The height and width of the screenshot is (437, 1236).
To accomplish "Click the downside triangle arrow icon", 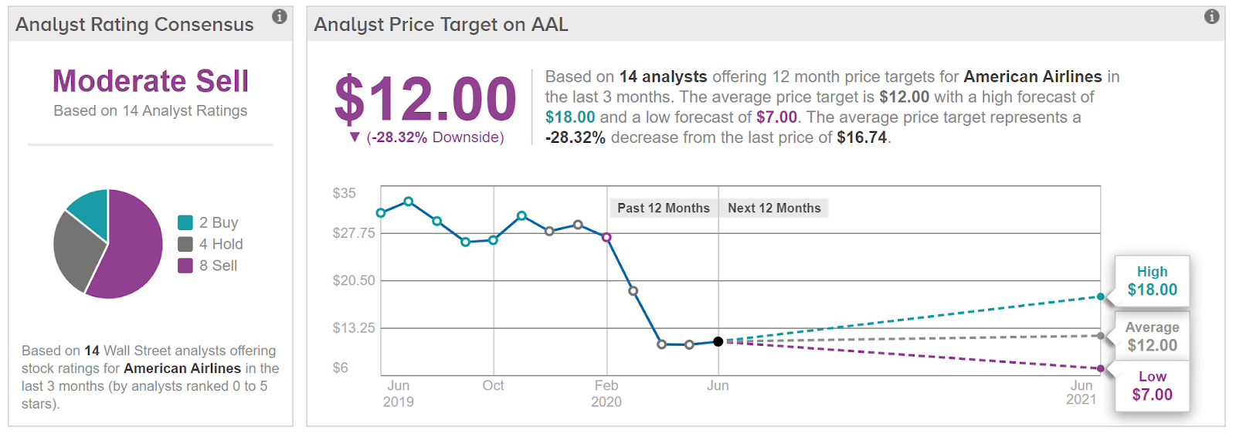I will click(355, 137).
